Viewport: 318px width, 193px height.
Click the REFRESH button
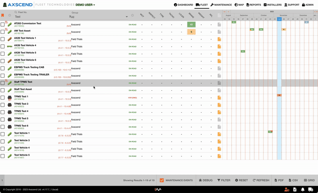[x=261, y=180]
